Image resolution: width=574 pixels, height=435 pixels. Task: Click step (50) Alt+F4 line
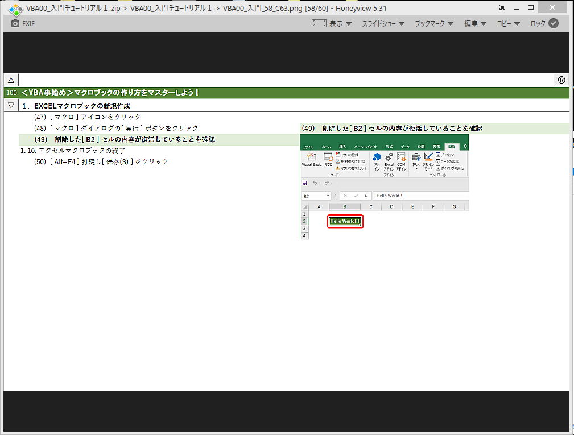pos(101,161)
